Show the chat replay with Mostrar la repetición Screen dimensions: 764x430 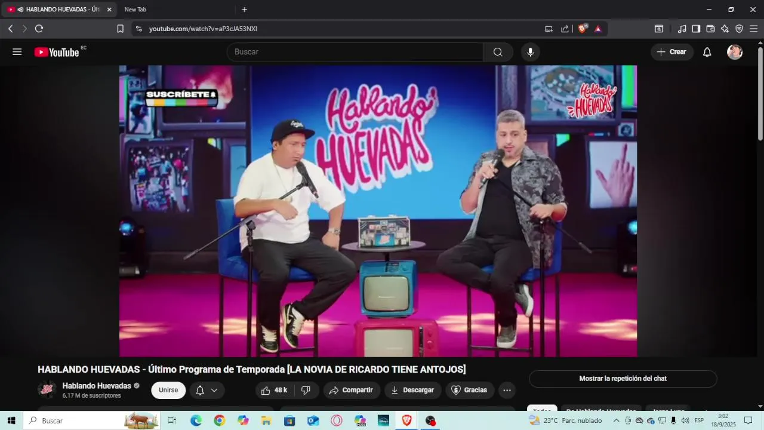pyautogui.click(x=623, y=379)
